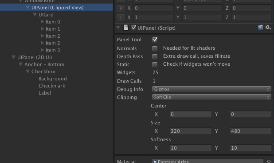Click the Softness Y input field
The height and width of the screenshot is (163, 274).
point(251,148)
